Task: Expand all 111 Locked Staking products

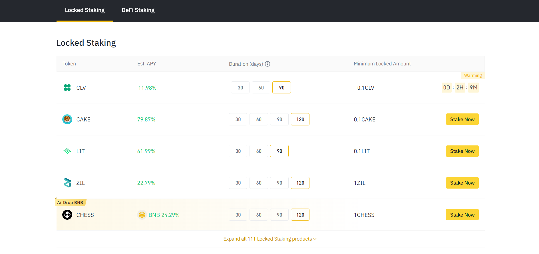Action: (270, 239)
